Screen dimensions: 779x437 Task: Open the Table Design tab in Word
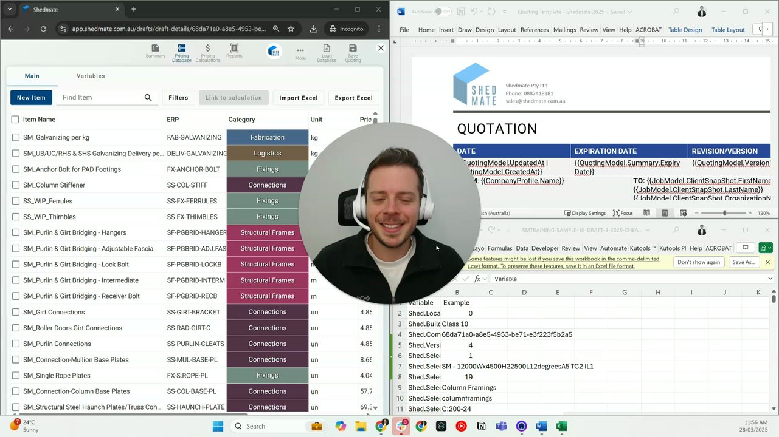click(685, 30)
